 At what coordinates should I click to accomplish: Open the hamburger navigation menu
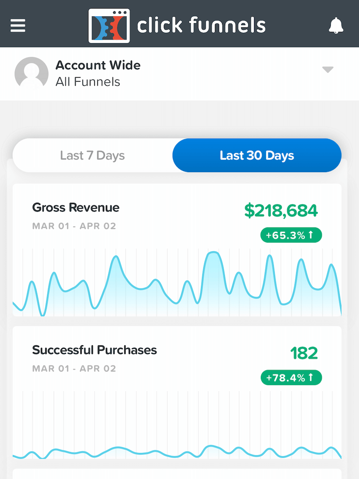tap(18, 26)
